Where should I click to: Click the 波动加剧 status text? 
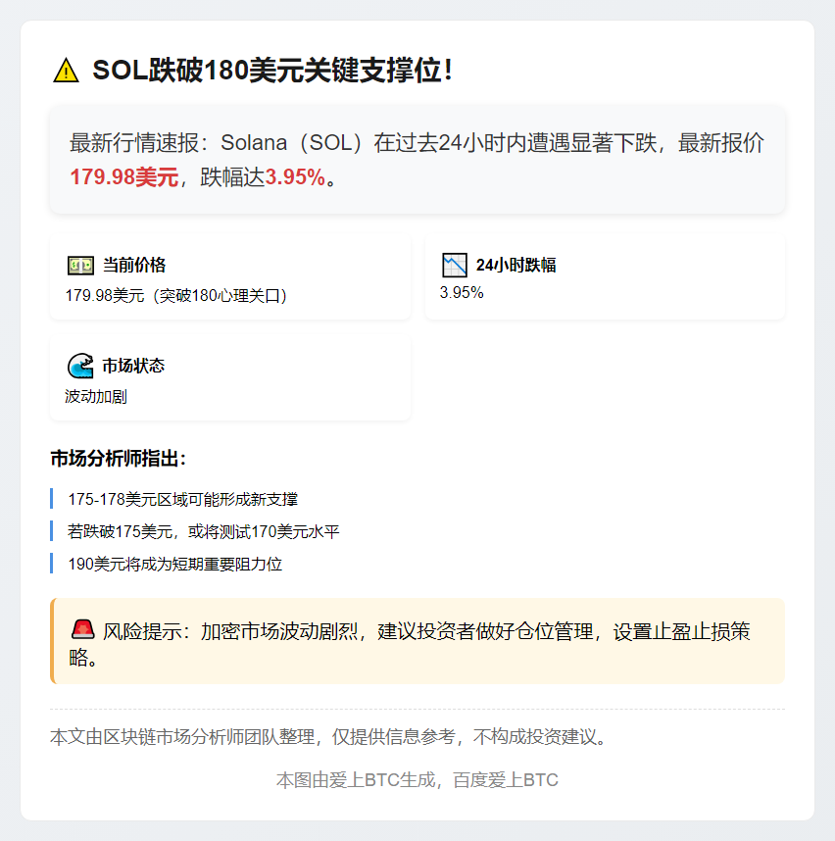coord(96,397)
